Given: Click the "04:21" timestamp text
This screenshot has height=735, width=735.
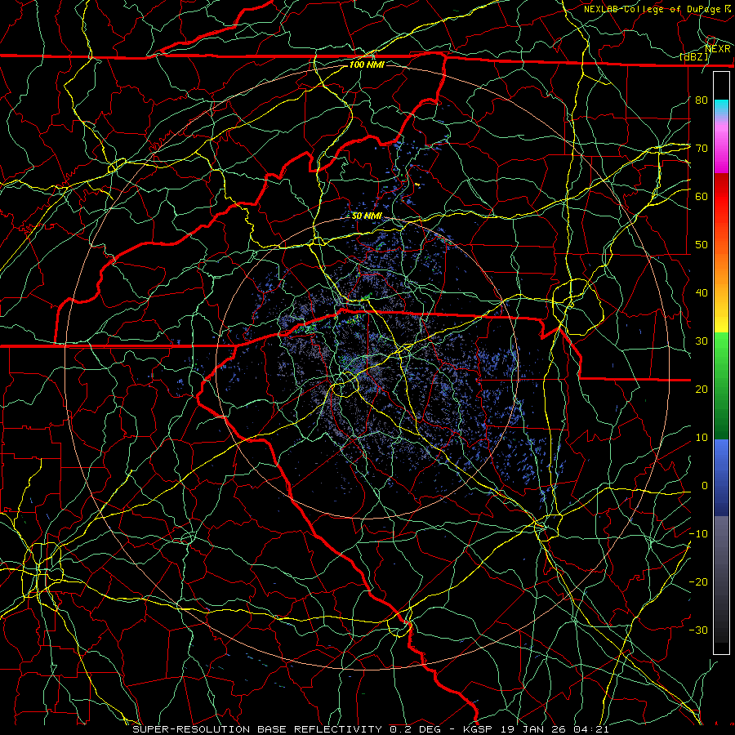Looking at the screenshot, I should point(591,729).
